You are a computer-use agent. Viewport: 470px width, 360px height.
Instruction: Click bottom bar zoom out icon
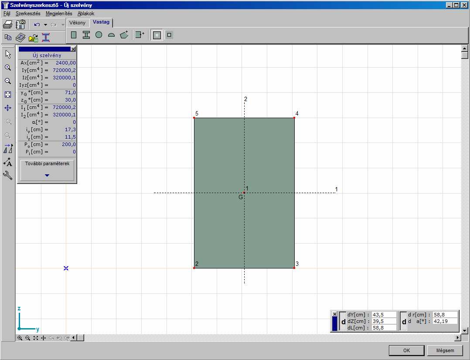pyautogui.click(x=27, y=338)
